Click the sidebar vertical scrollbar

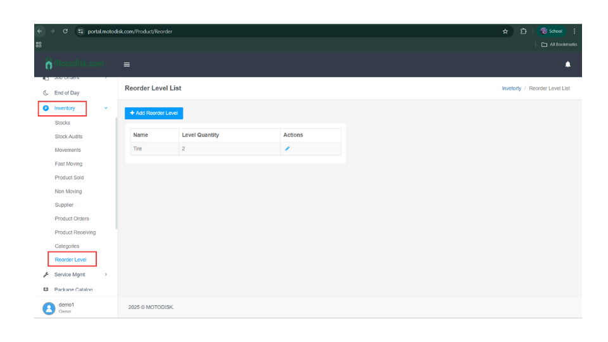pos(116,171)
